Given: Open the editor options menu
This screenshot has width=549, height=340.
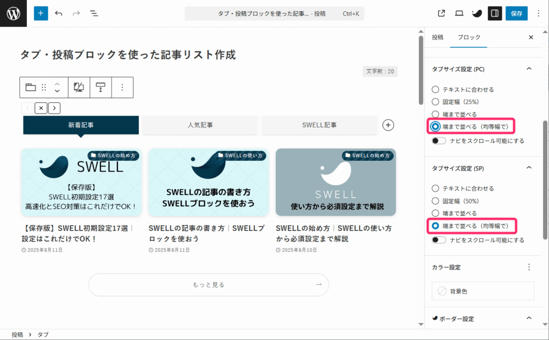Looking at the screenshot, I should click(538, 13).
